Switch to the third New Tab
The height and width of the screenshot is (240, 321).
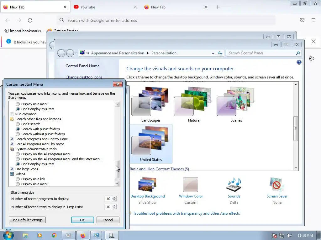pos(176,7)
